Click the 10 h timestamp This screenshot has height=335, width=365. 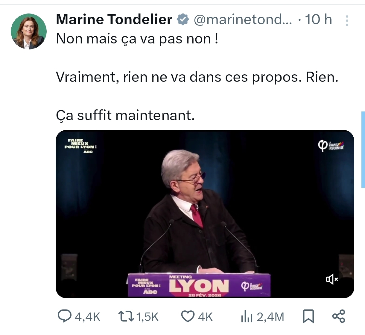pyautogui.click(x=318, y=19)
